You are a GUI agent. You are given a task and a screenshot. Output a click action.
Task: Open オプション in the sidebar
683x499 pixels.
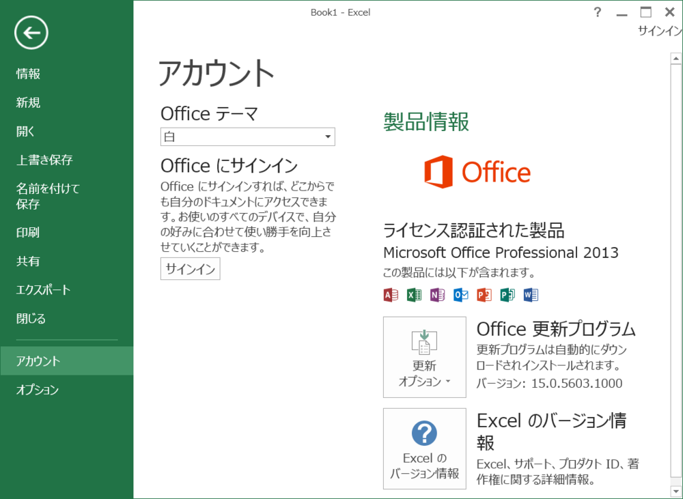(38, 390)
